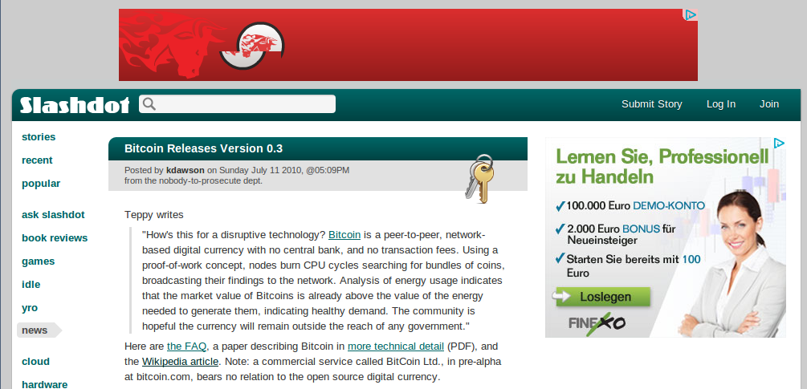
Task: Focus the Slashdot search field
Action: (237, 103)
